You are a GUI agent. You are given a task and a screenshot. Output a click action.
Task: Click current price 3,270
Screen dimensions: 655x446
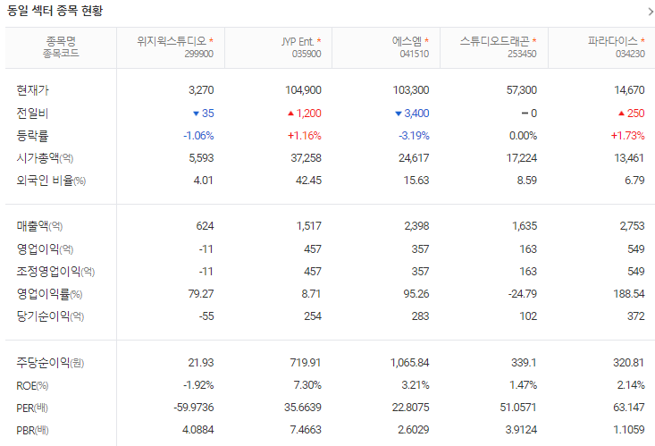pos(201,90)
